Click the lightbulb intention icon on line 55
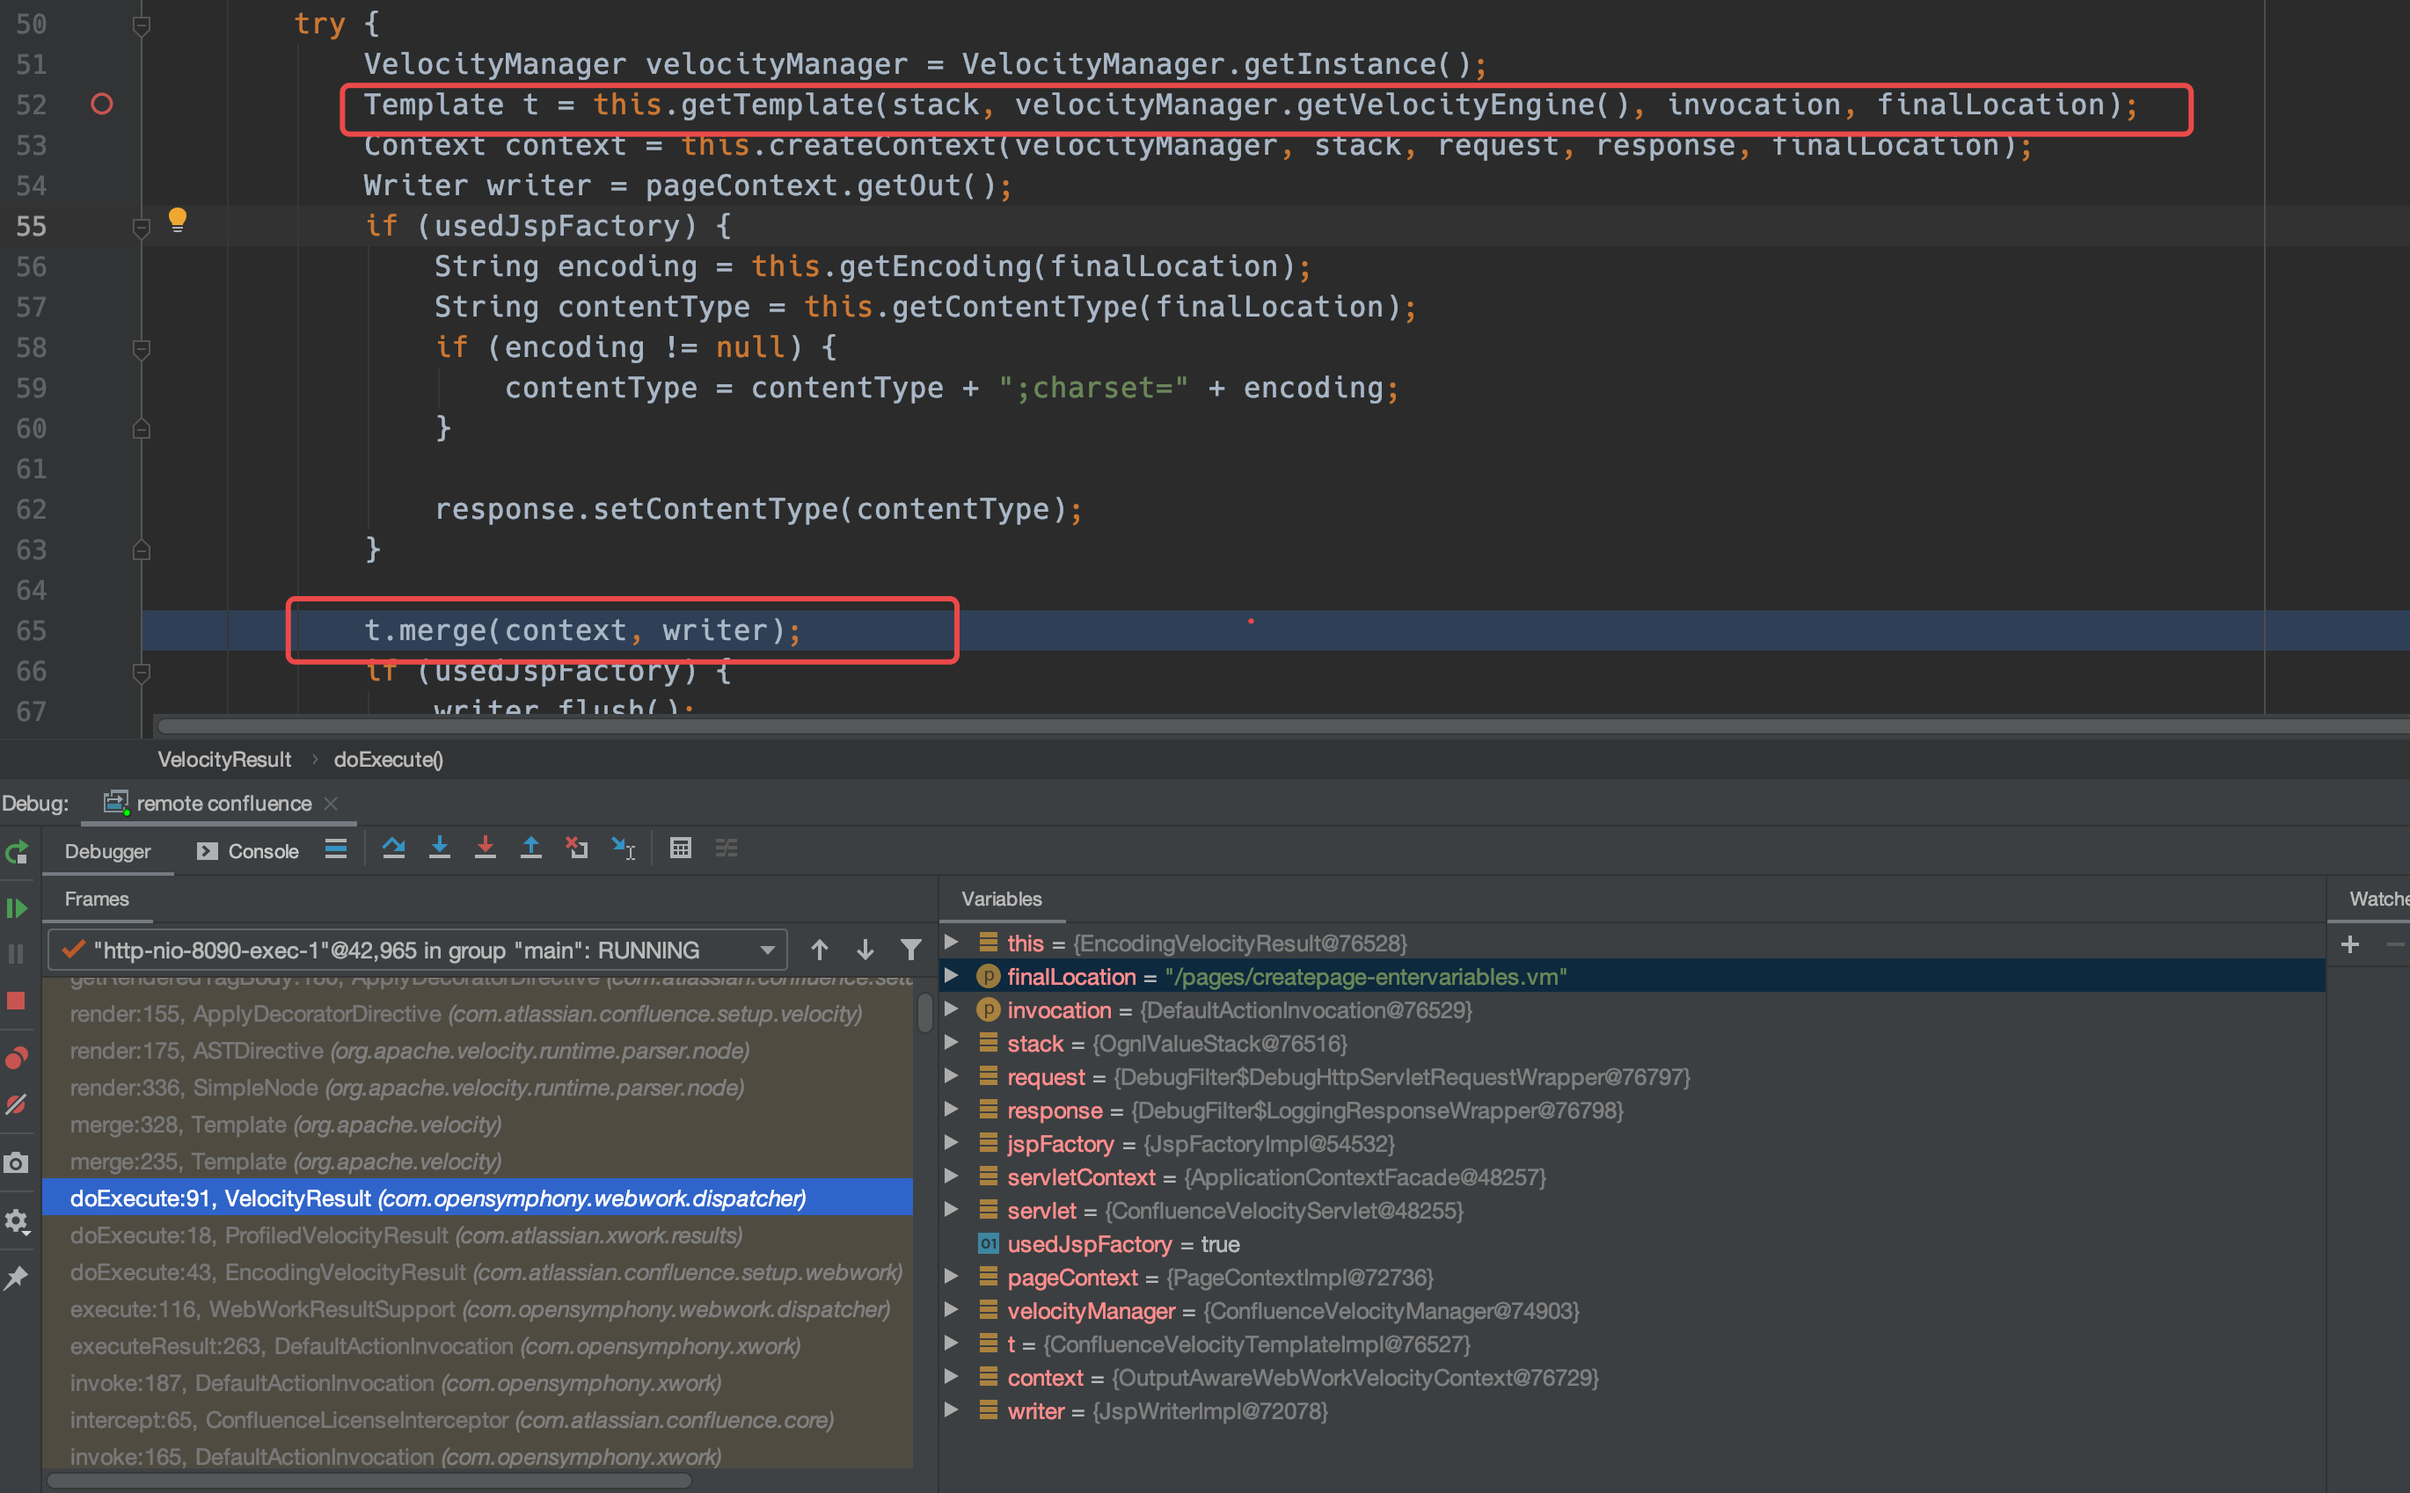Viewport: 2410px width, 1493px height. click(x=177, y=219)
